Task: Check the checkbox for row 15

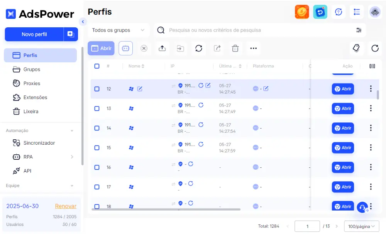Action: pyautogui.click(x=97, y=148)
